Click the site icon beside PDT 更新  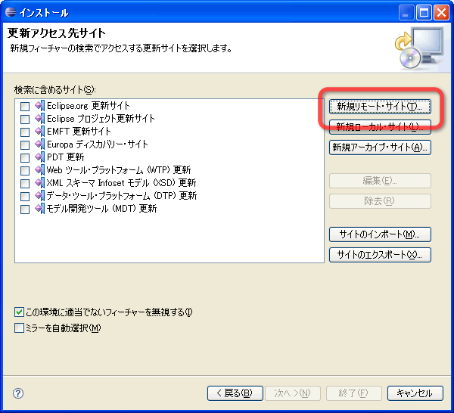(x=39, y=157)
